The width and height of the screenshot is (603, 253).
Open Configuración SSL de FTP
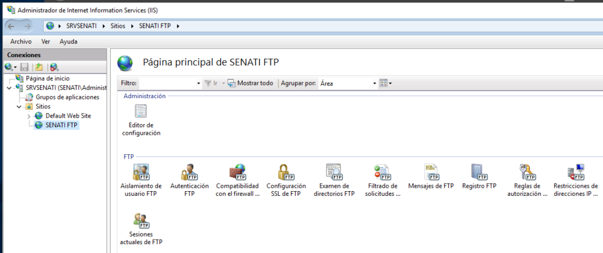286,172
